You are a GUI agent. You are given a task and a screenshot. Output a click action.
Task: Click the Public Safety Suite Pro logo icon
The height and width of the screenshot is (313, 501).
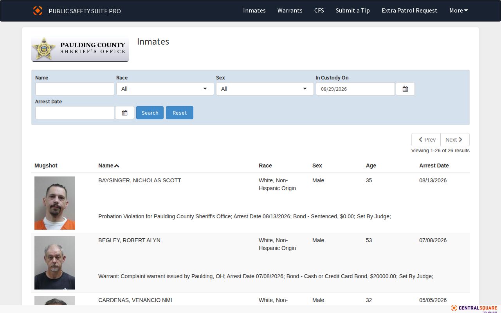click(x=38, y=11)
